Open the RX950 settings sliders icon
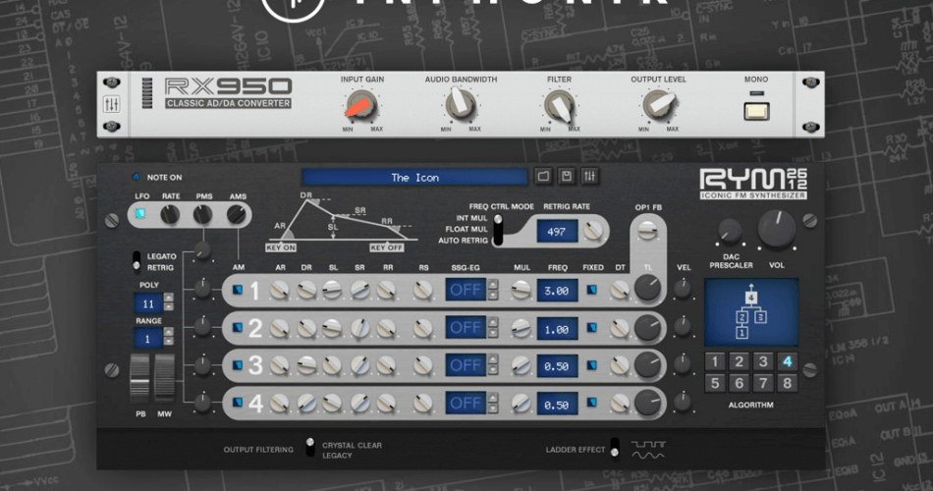Screen dimensions: 933x491 tap(111, 103)
